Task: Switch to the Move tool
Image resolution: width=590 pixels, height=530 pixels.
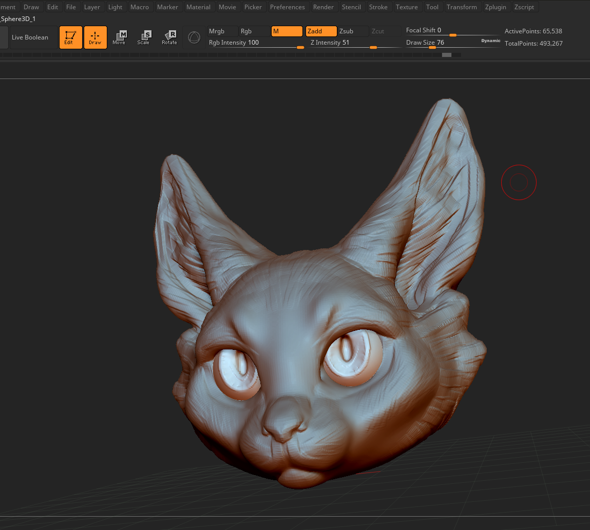Action: pyautogui.click(x=119, y=37)
